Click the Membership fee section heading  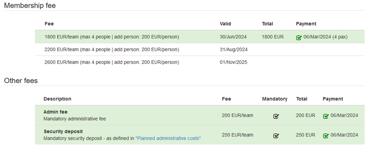click(30, 6)
